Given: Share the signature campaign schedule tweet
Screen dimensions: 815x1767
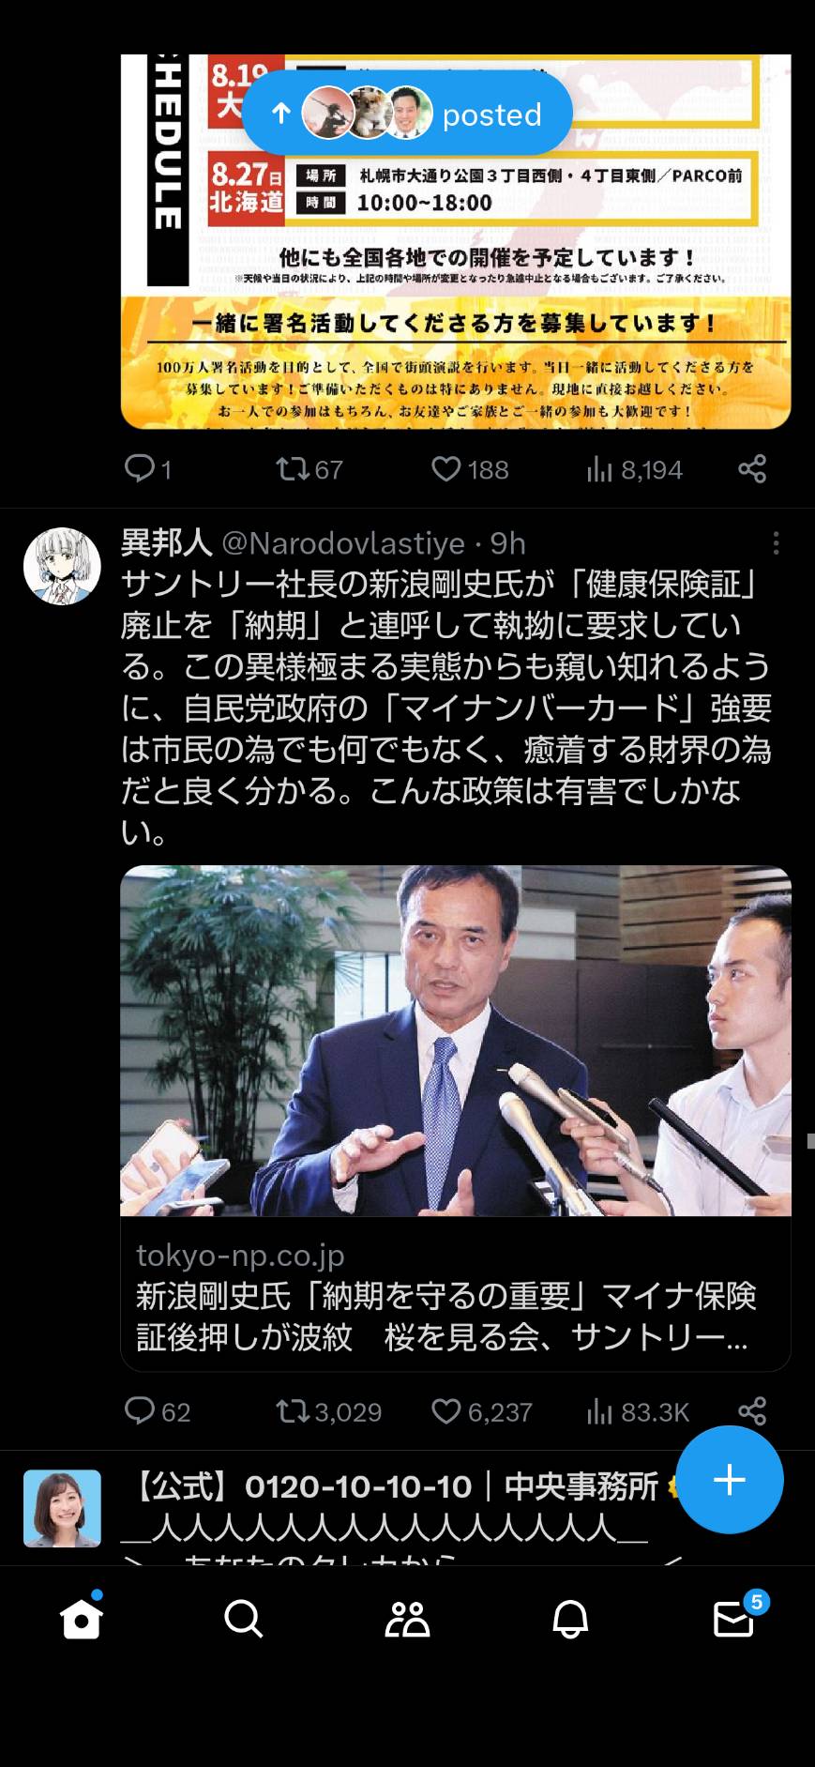Looking at the screenshot, I should coord(752,468).
